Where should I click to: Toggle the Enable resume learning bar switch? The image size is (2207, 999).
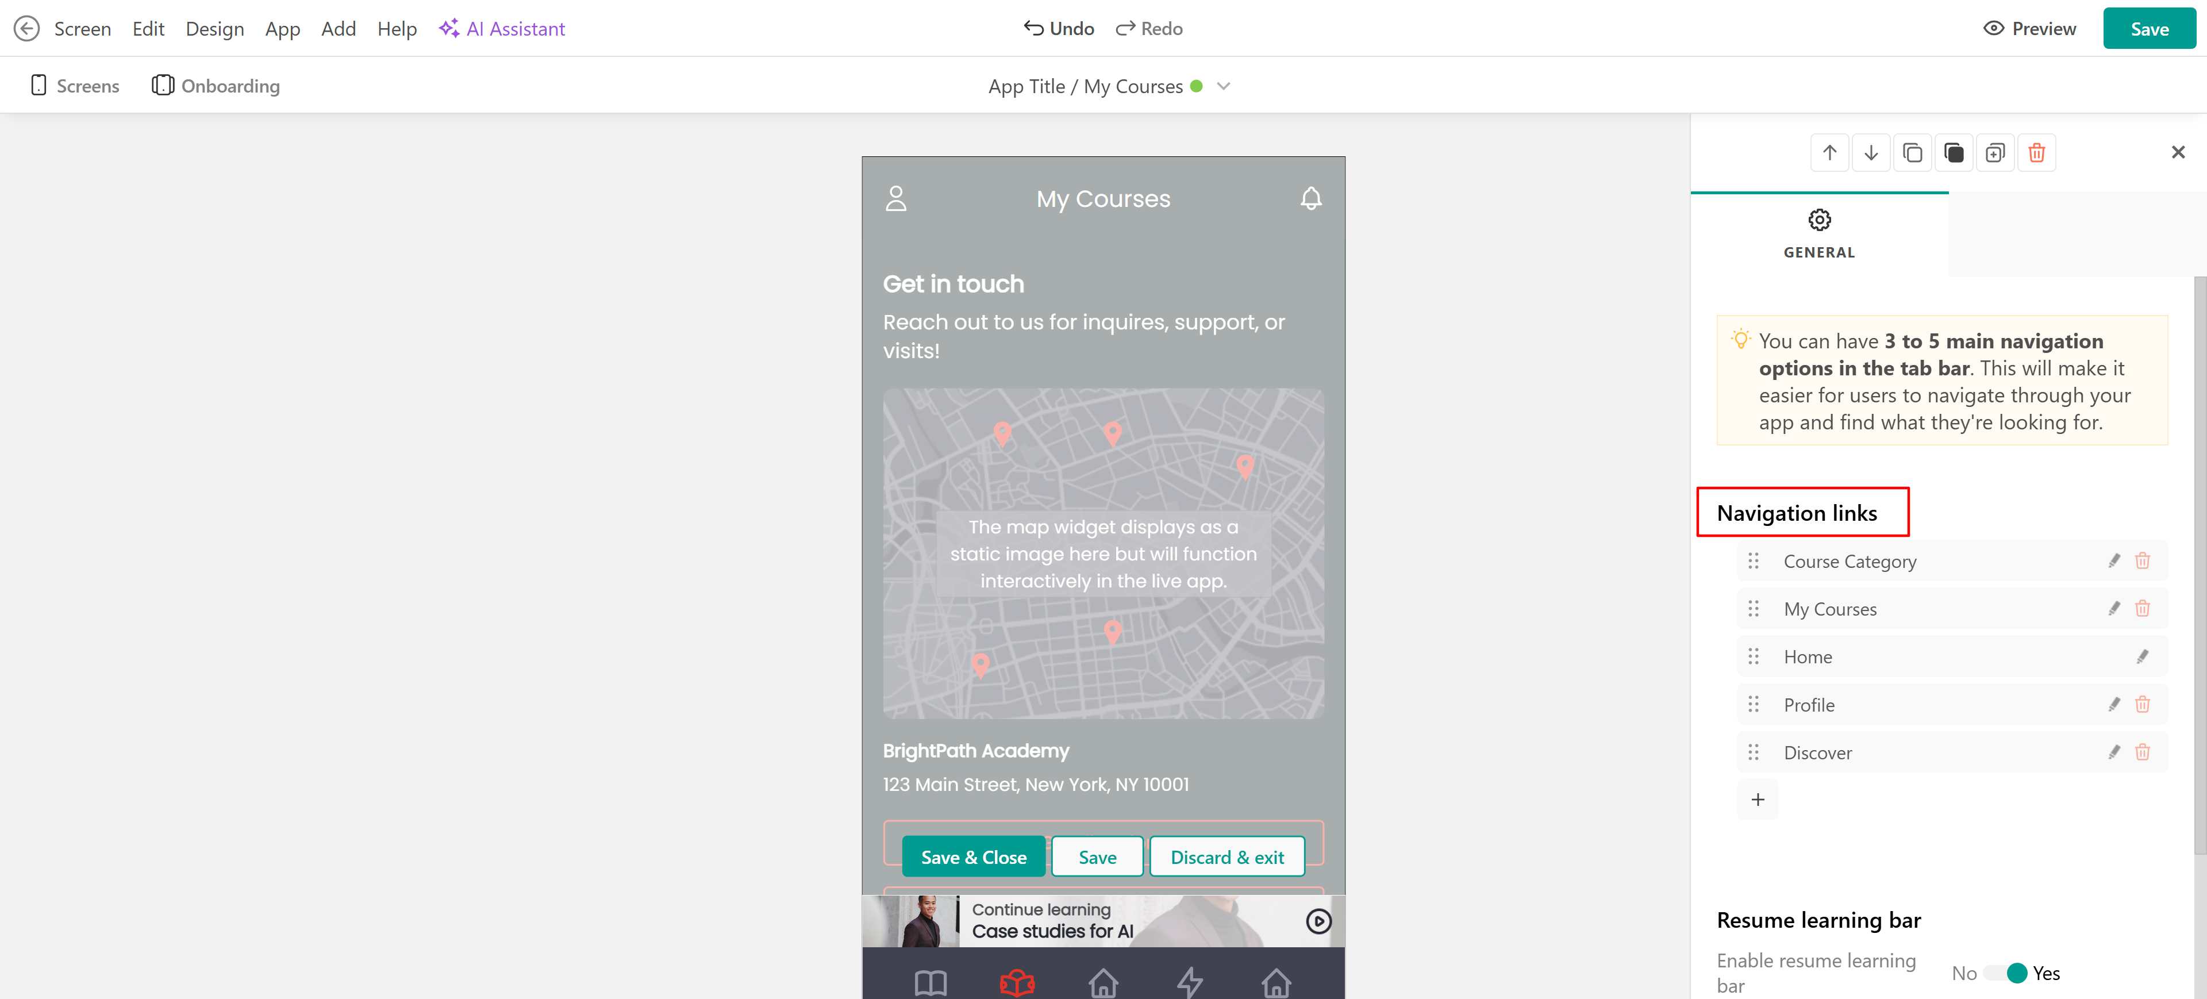[2006, 973]
